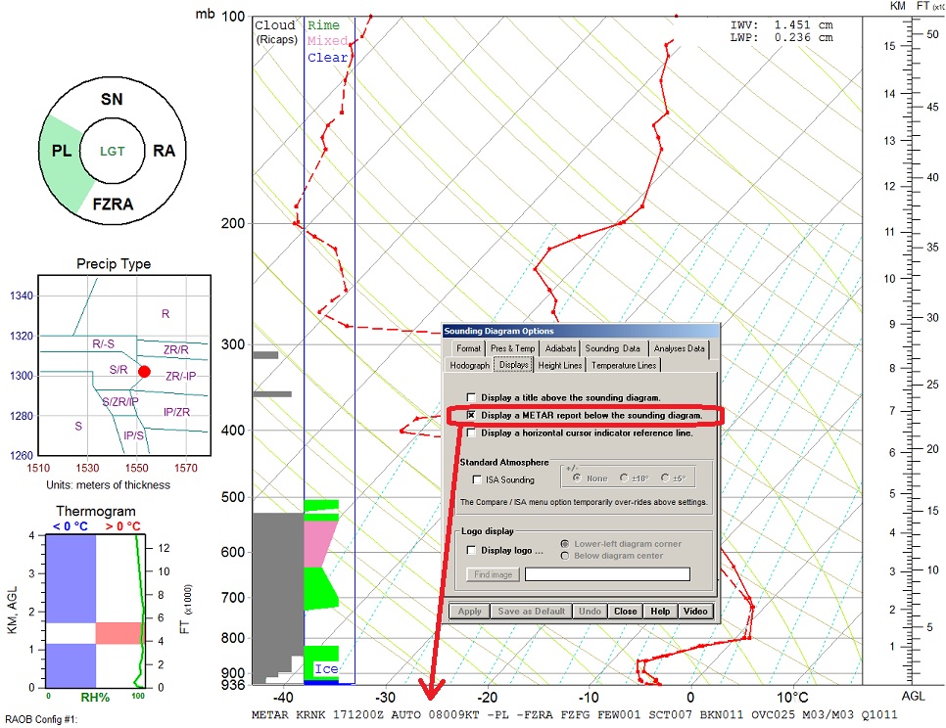Click the Cloud (Ricaps) column header

(276, 32)
